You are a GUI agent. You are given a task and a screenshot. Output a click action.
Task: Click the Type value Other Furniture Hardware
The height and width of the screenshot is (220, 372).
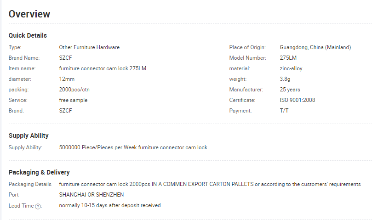click(x=89, y=47)
